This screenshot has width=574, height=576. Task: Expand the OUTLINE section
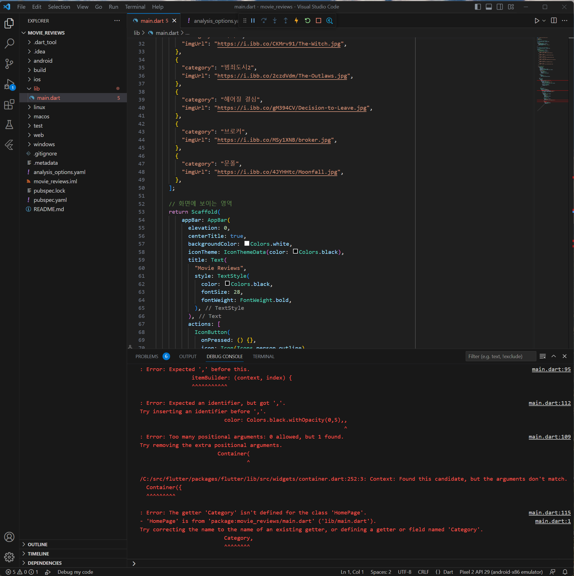(x=38, y=545)
